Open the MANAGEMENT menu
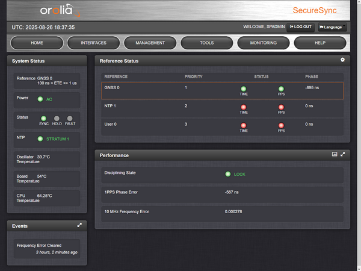This screenshot has width=361, height=271. (x=150, y=43)
